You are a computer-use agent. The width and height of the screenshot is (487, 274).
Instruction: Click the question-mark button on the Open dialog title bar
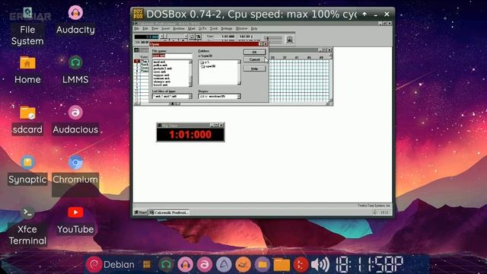260,44
